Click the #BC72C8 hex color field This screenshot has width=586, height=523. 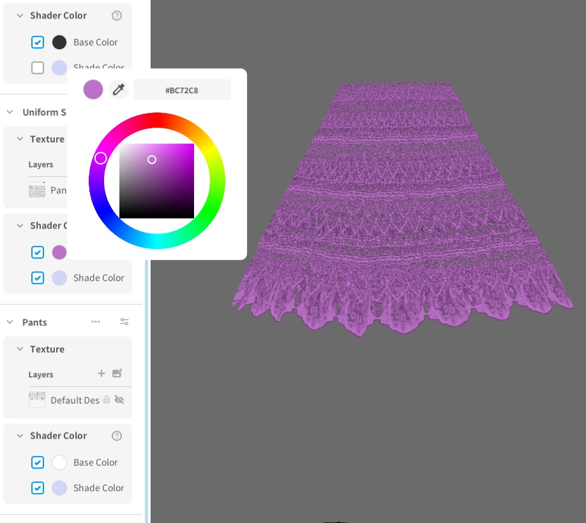click(x=183, y=89)
